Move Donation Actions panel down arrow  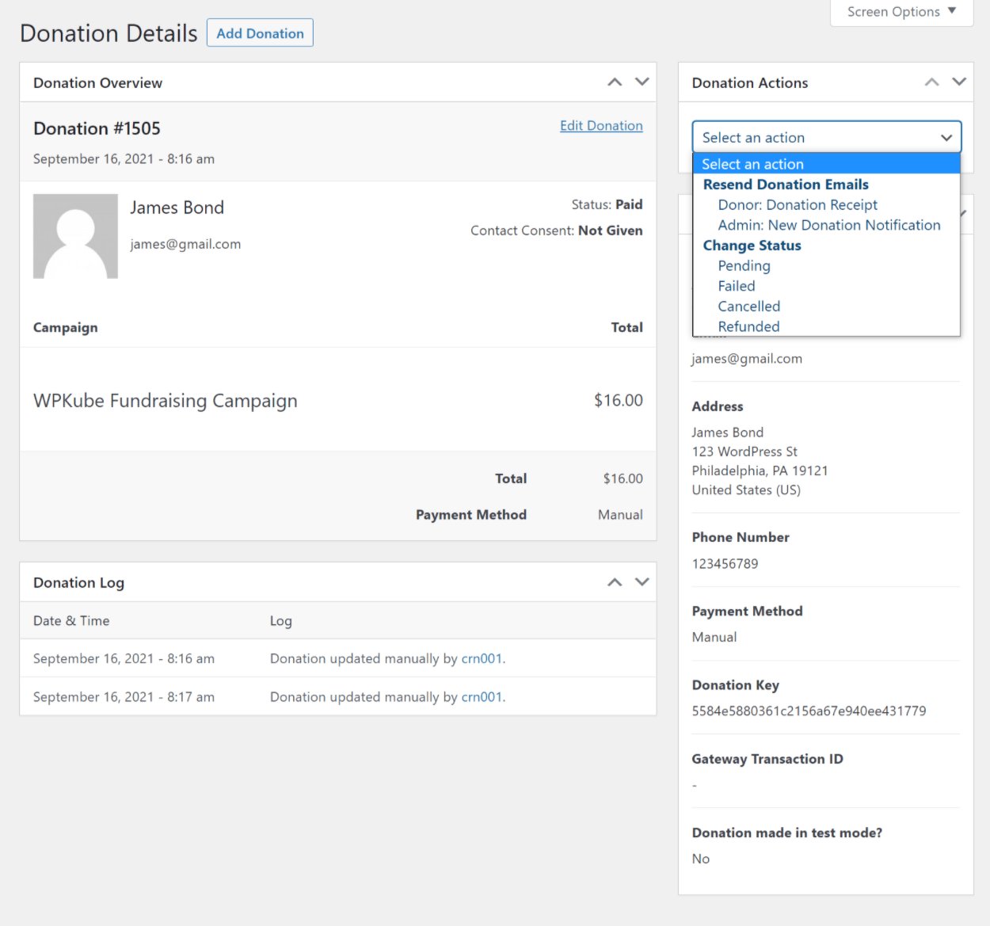coord(959,82)
